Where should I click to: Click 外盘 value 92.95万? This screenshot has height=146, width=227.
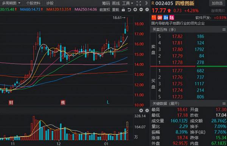pos(180,143)
